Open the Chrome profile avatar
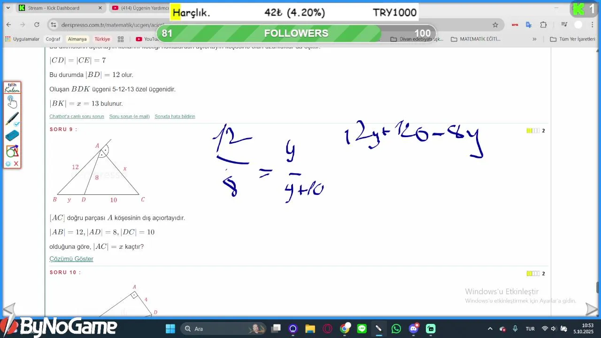Screen dimensions: 601x338 578,24
